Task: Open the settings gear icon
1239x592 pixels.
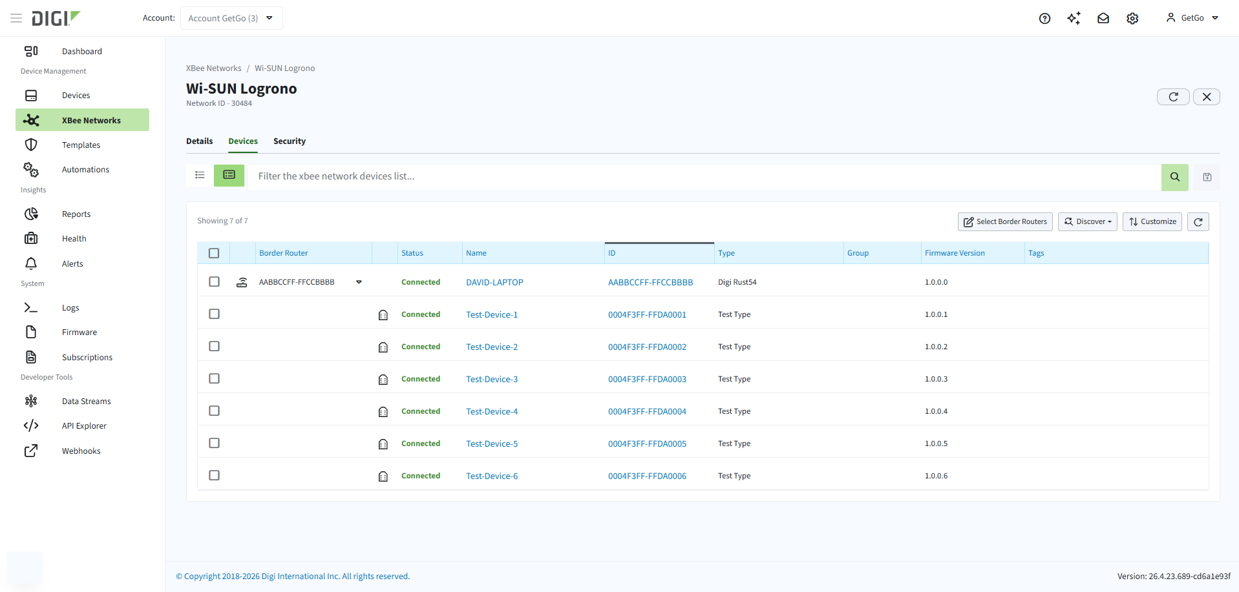Action: coord(1132,18)
